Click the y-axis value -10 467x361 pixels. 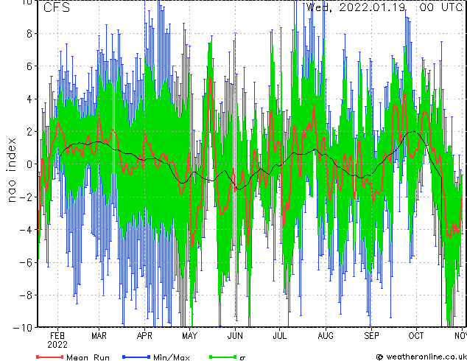pos(23,328)
